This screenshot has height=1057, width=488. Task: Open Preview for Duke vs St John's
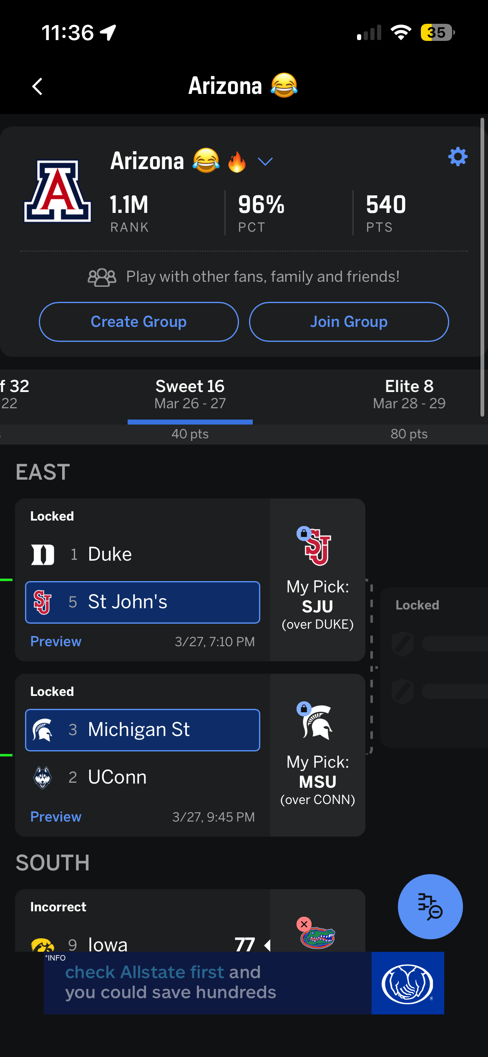(x=56, y=641)
